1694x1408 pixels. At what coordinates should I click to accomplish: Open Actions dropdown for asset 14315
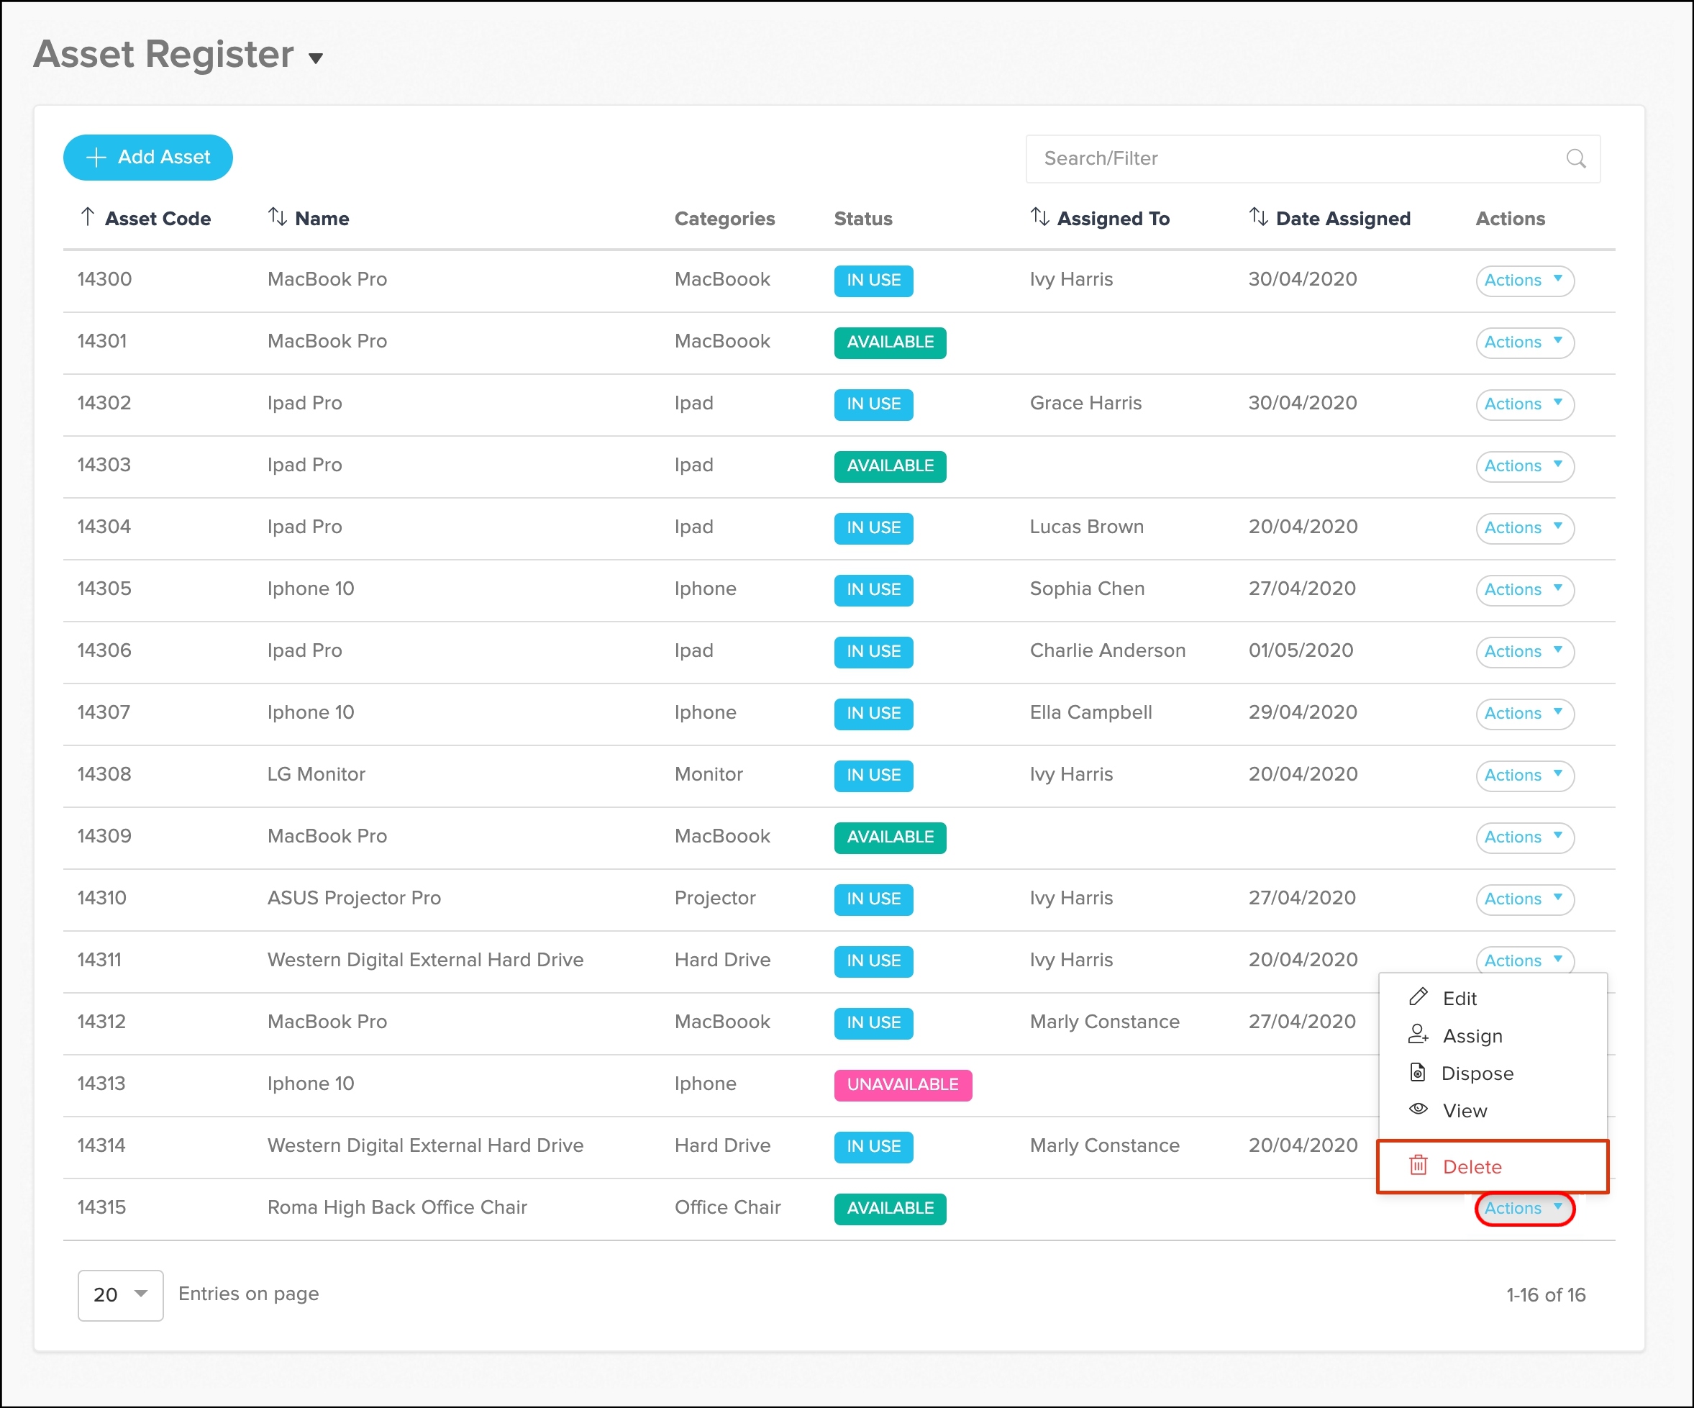coord(1524,1208)
